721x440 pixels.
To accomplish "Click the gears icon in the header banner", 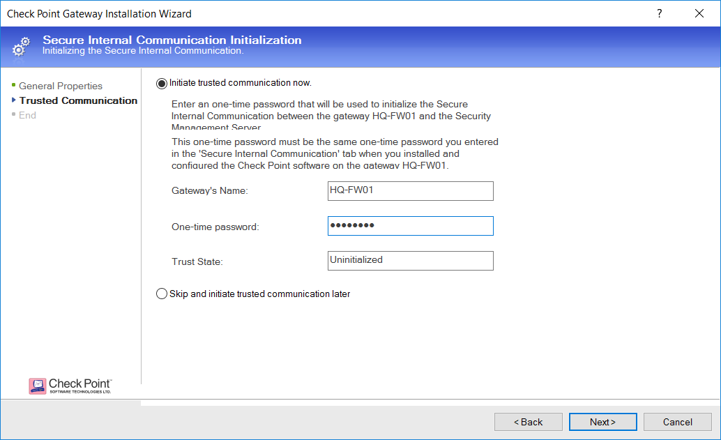I will [21, 47].
